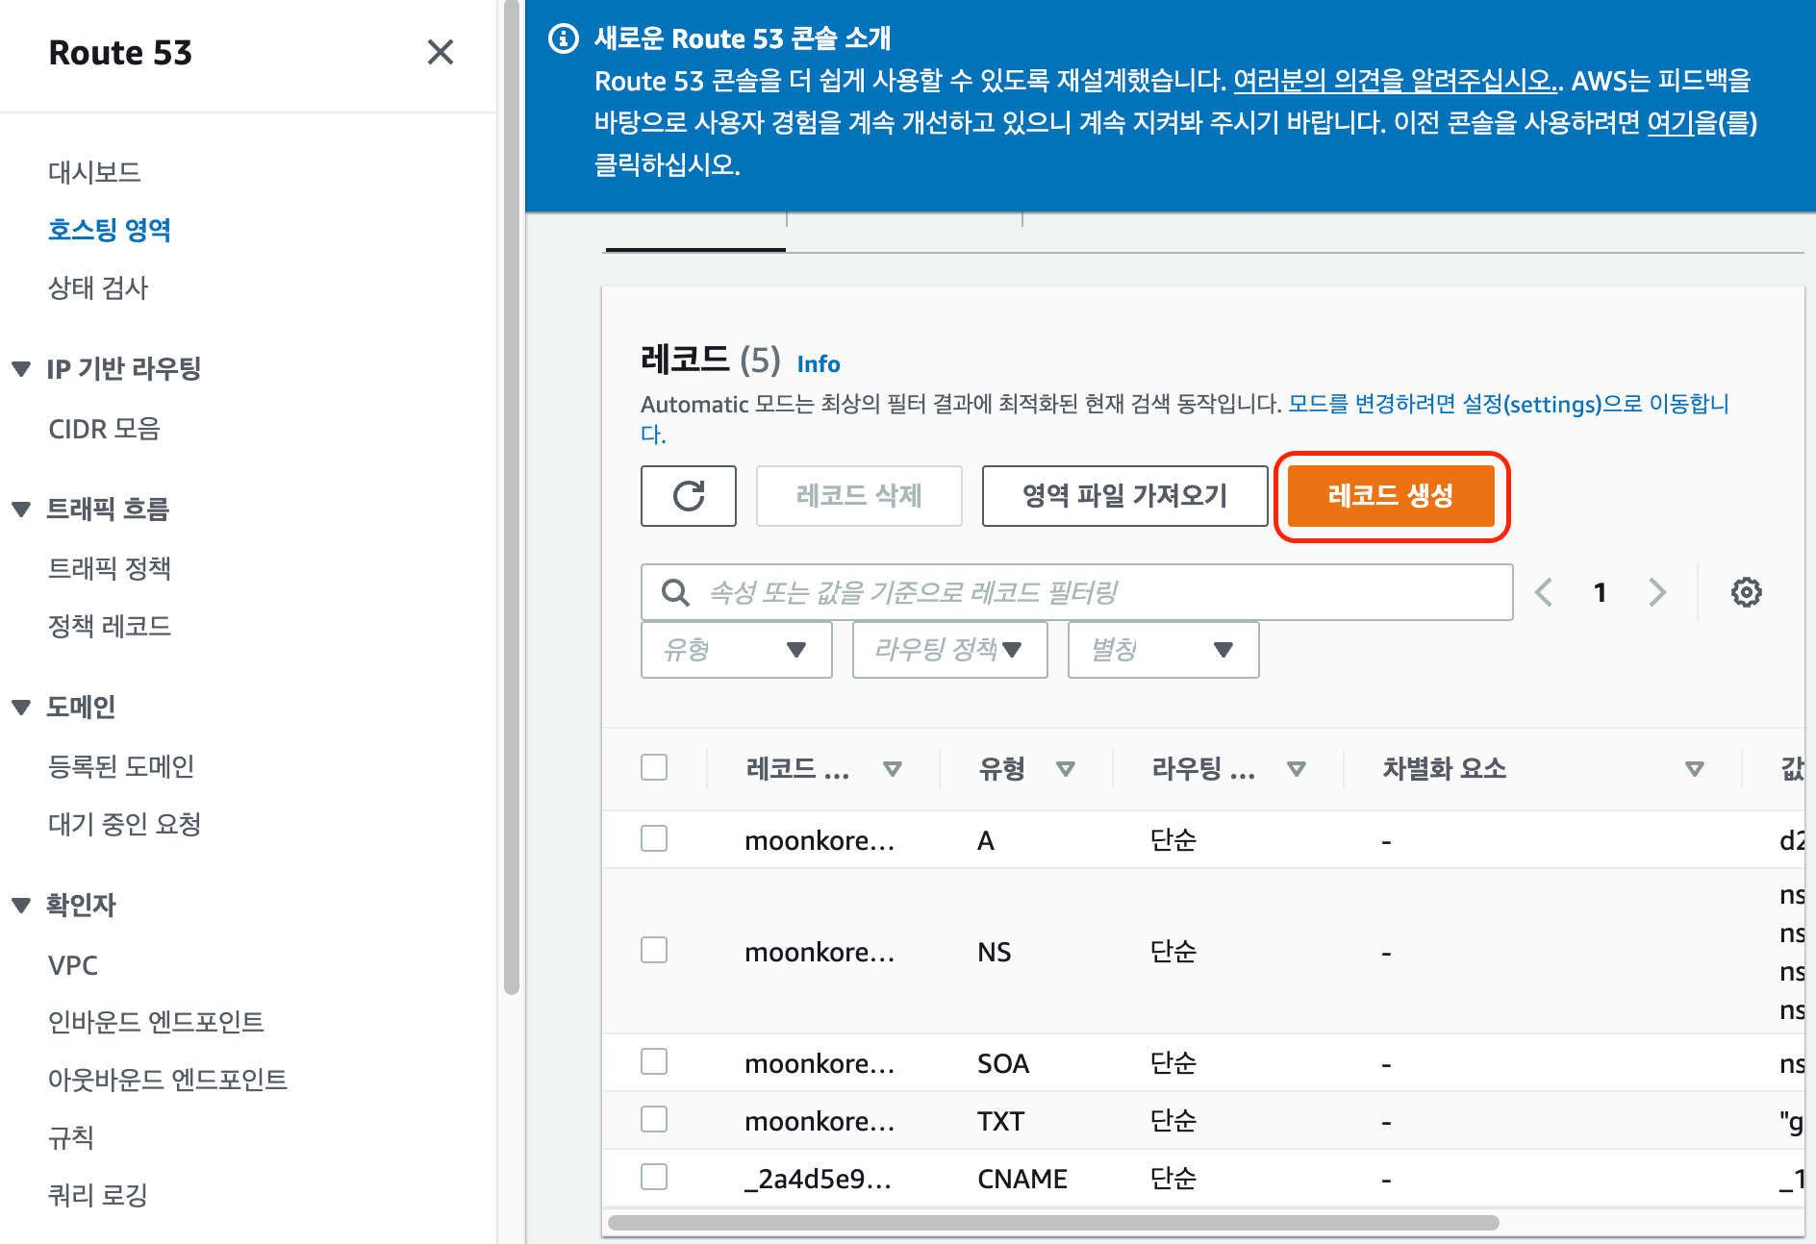Check the NS record row checkbox
1816x1244 pixels.
click(654, 950)
